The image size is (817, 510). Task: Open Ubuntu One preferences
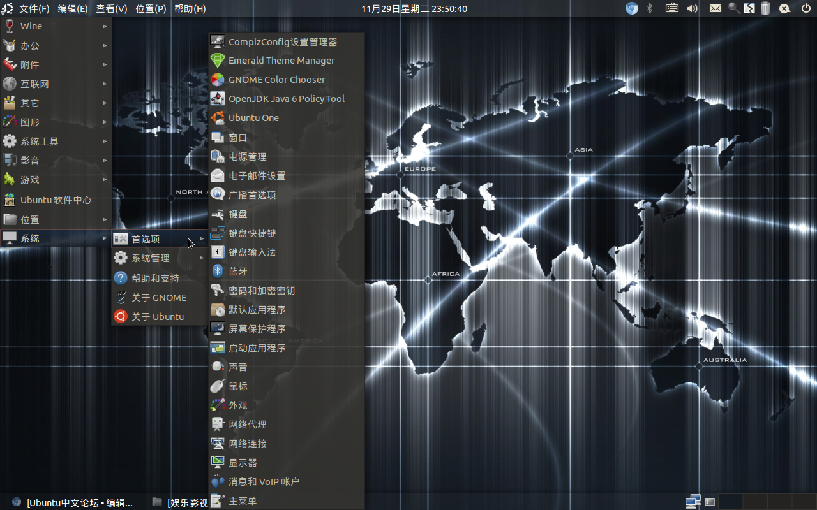pyautogui.click(x=287, y=118)
